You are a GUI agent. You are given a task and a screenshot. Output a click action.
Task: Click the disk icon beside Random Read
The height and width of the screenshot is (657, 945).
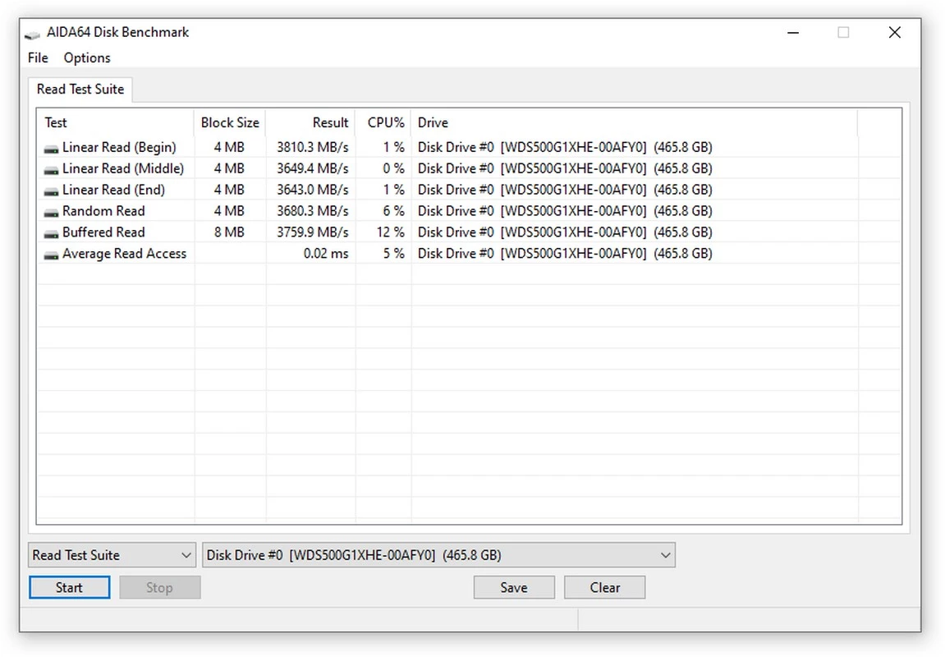(x=51, y=212)
